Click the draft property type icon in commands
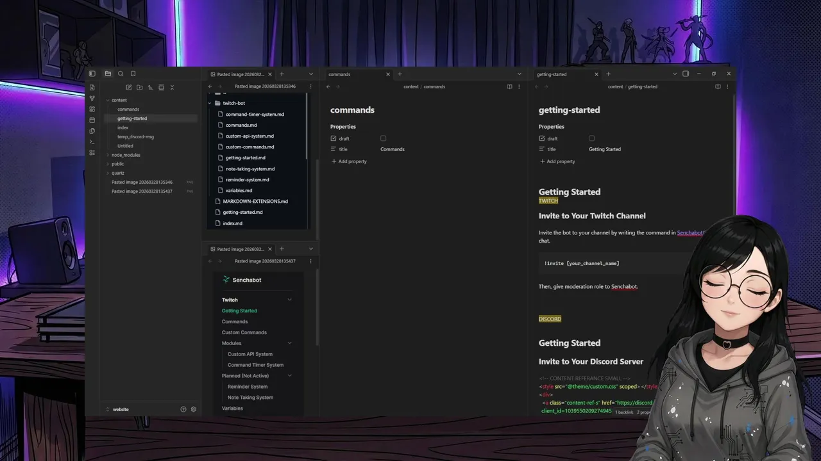 pos(334,138)
